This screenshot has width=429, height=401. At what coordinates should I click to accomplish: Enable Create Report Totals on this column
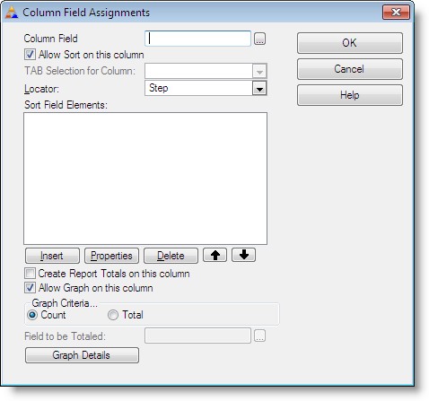(30, 274)
